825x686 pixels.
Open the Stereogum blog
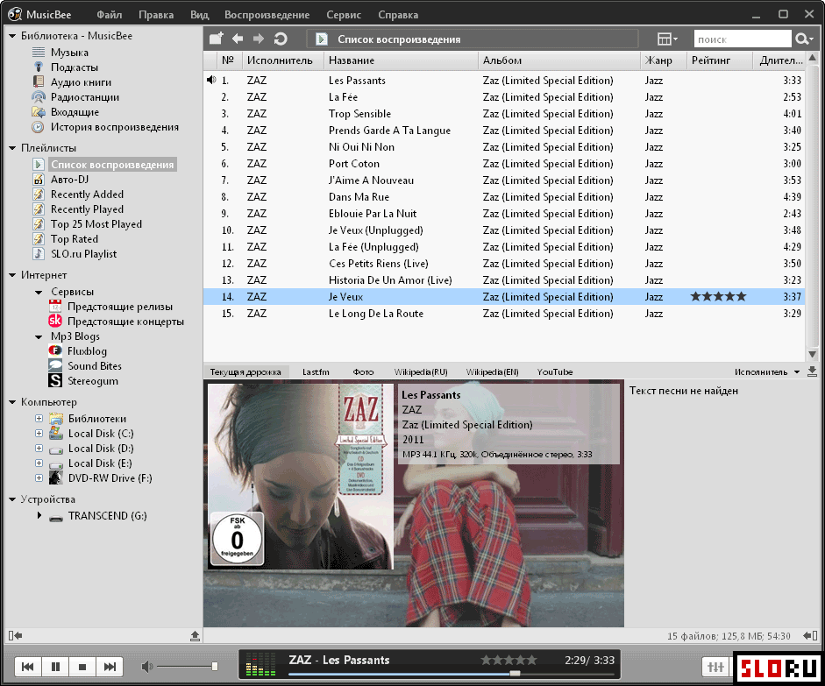point(93,380)
